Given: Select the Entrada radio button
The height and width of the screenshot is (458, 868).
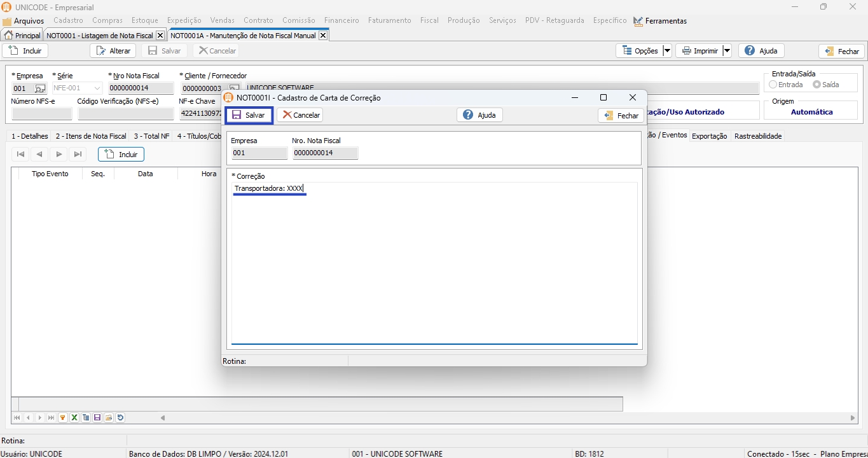Looking at the screenshot, I should tap(773, 85).
